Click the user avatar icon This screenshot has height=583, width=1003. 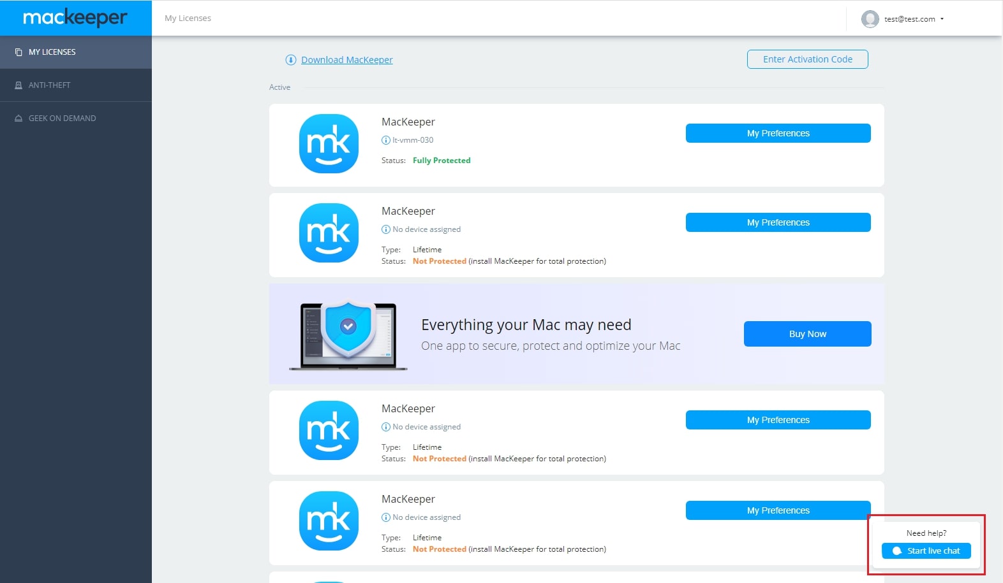pyautogui.click(x=870, y=19)
